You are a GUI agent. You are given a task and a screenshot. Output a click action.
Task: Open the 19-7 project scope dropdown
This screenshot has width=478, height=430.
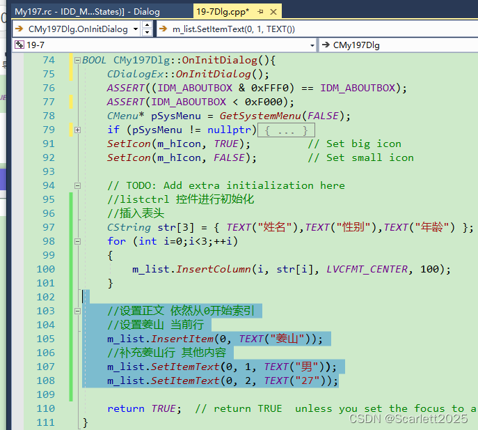click(x=312, y=45)
